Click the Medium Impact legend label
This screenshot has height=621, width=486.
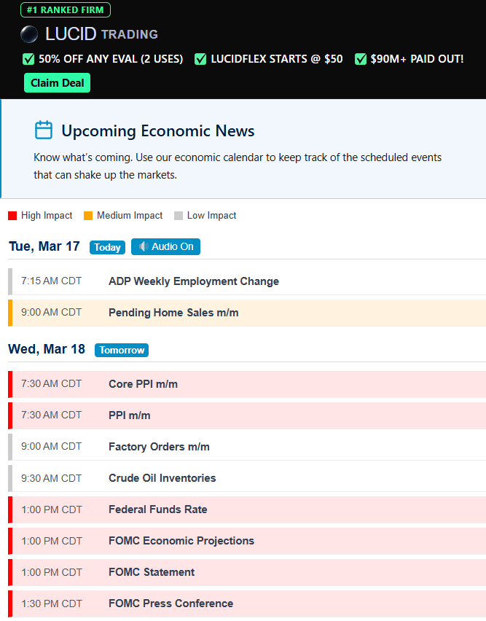tap(130, 216)
